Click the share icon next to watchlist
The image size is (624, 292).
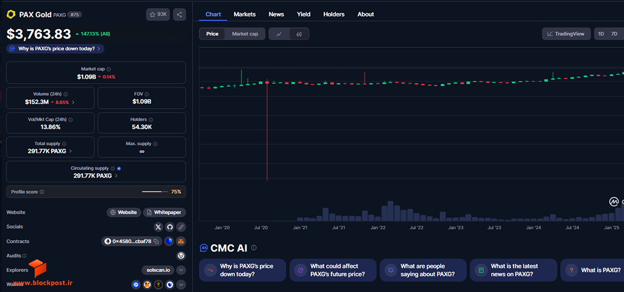[x=180, y=14]
